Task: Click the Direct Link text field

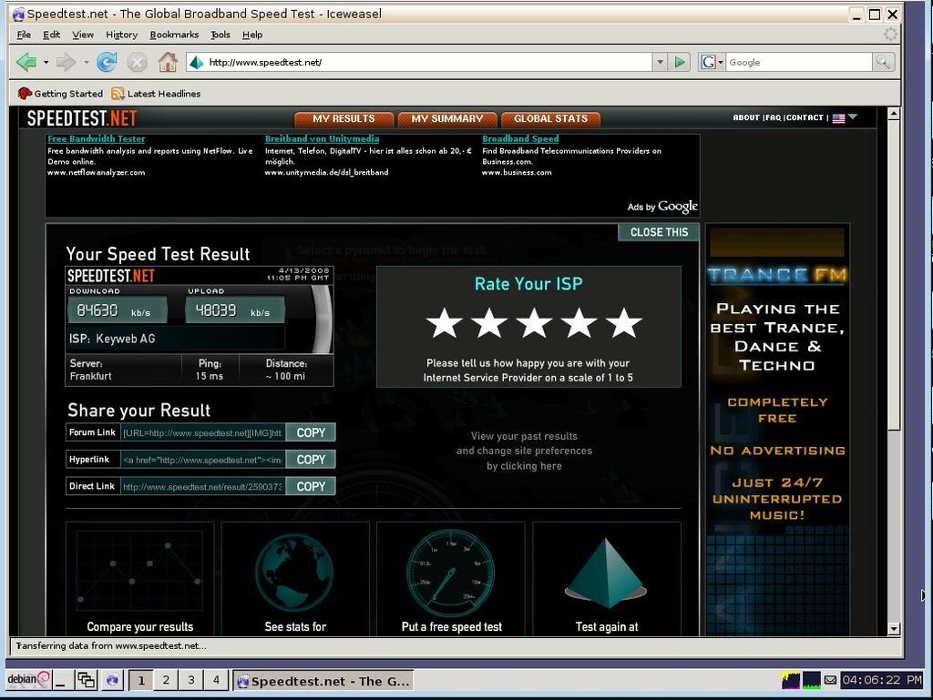Action: (x=203, y=486)
